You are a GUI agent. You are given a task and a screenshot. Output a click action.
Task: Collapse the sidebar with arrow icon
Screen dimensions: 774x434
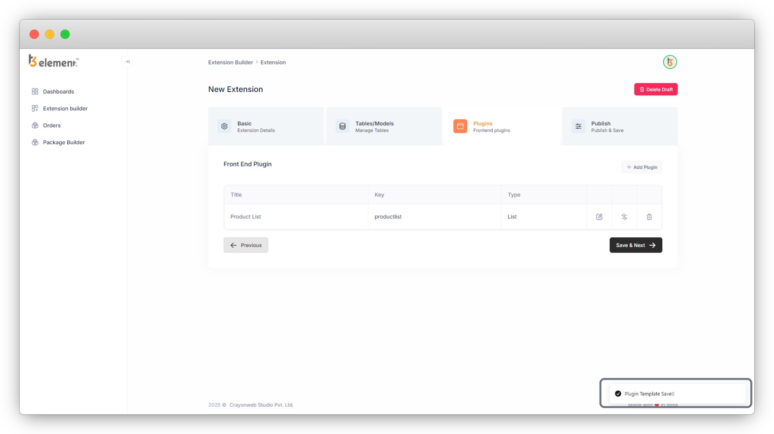(127, 62)
